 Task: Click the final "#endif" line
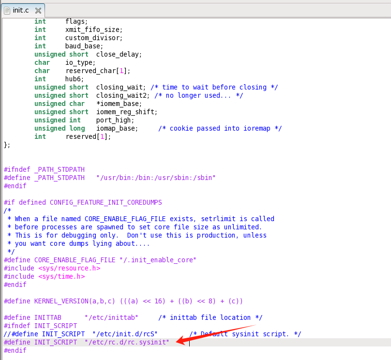(15, 350)
